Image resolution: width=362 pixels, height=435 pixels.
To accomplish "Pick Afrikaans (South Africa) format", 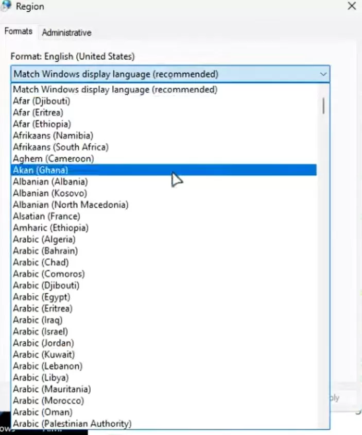I will pos(164,147).
